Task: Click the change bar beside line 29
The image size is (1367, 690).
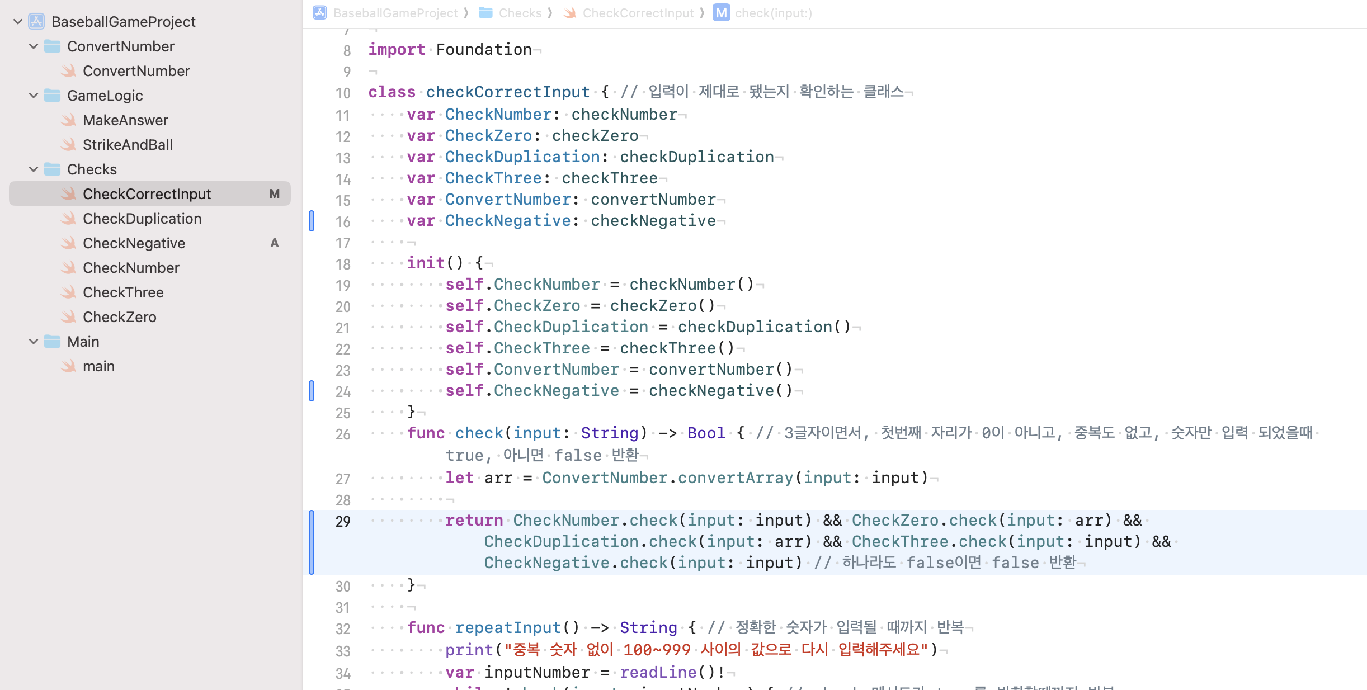Action: tap(312, 542)
